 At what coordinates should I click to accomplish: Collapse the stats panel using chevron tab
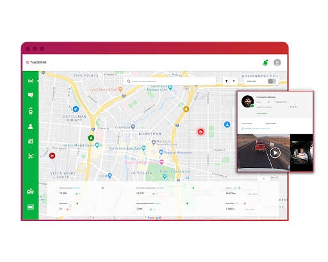coord(263,179)
